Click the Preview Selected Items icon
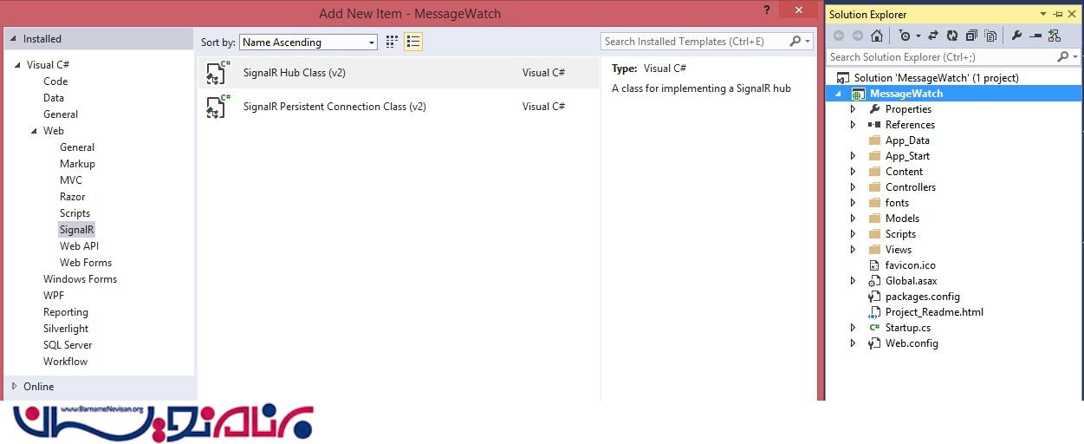Viewport: 1084px width, 444px height. click(1035, 36)
